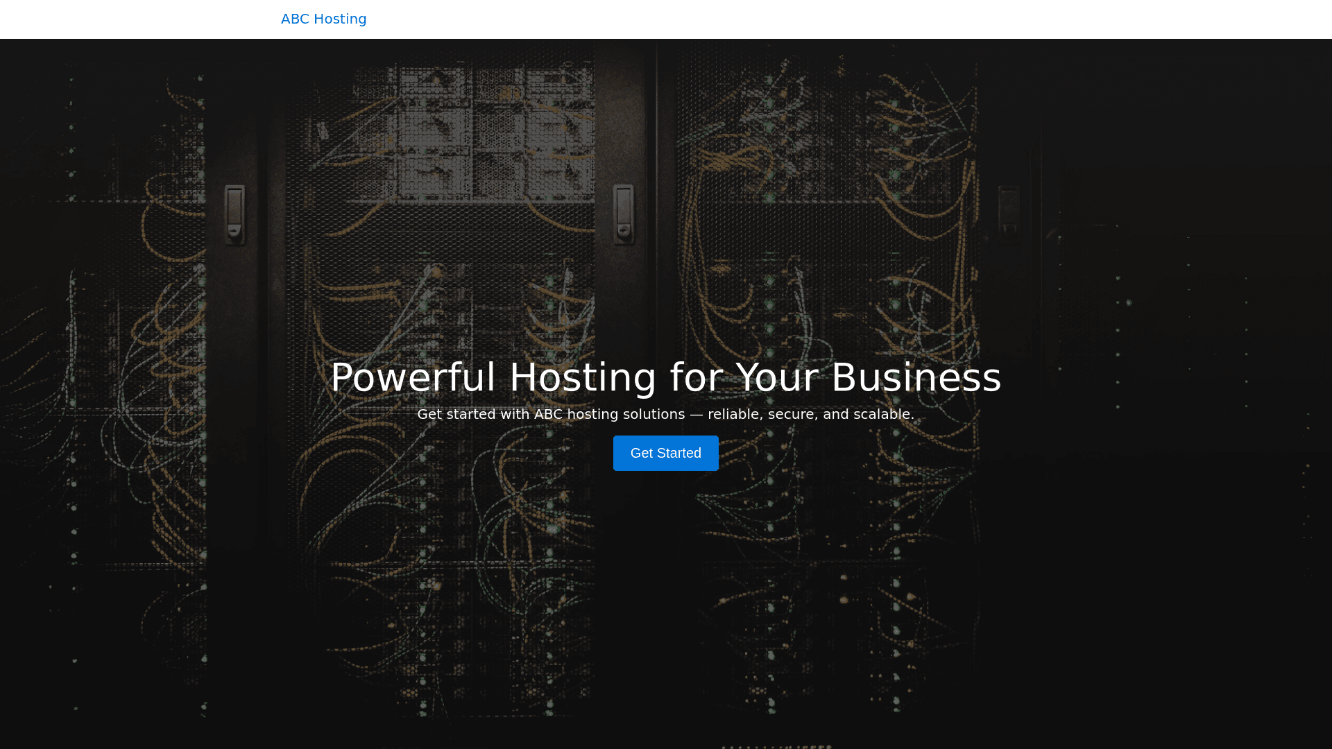Open the ABC Hosting brand link
This screenshot has height=749, width=1332.
pos(323,19)
